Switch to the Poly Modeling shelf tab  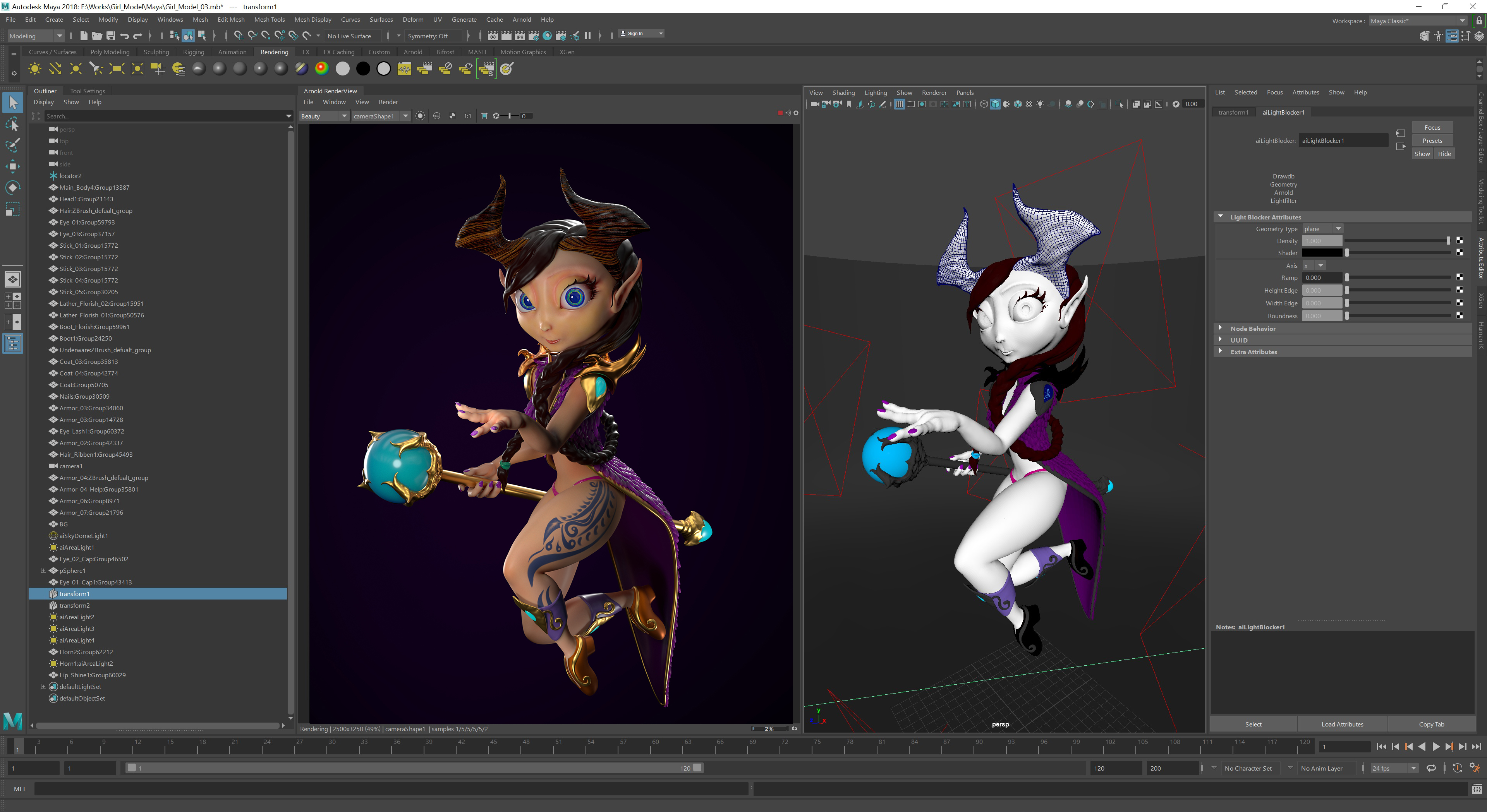[110, 52]
